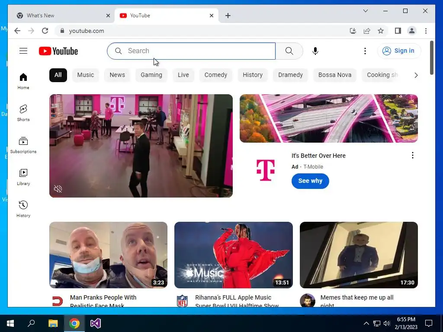Click the T-Mobile channel logo
Viewport: 443px width, 332px height.
pyautogui.click(x=265, y=170)
